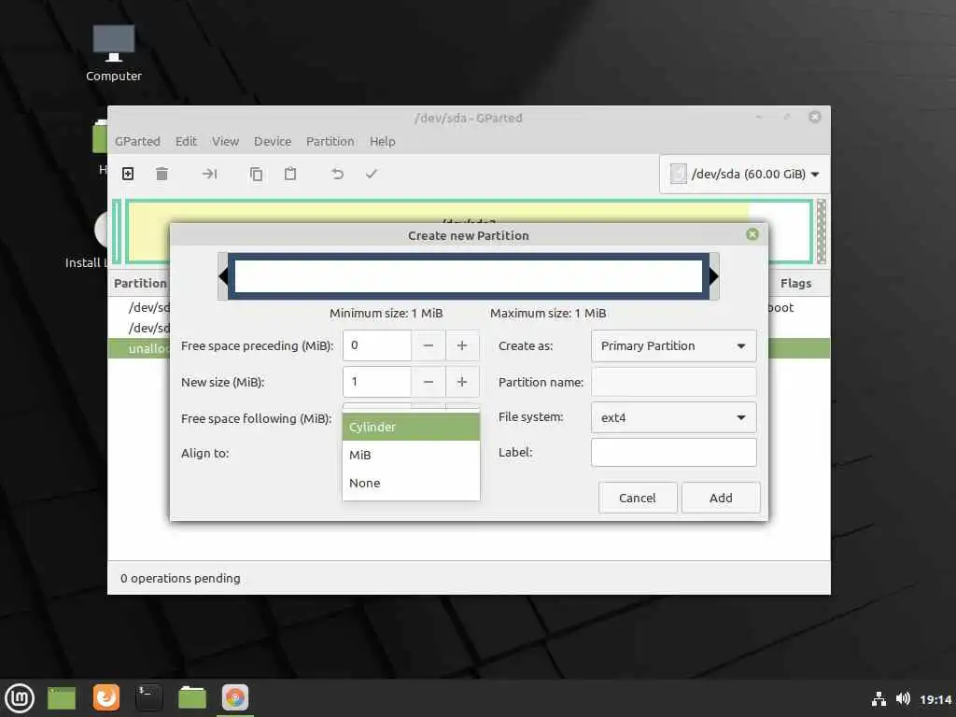Click the Cancel button
The width and height of the screenshot is (956, 717).
638,498
